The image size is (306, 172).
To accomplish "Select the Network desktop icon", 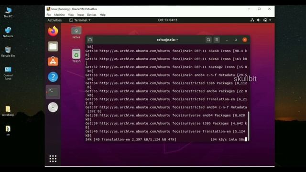I will (x=8, y=32).
